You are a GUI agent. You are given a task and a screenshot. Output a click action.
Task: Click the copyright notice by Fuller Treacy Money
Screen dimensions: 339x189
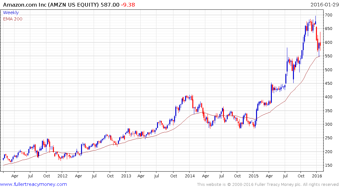[268, 185]
